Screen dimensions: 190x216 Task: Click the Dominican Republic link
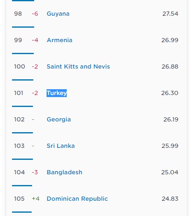(77, 199)
